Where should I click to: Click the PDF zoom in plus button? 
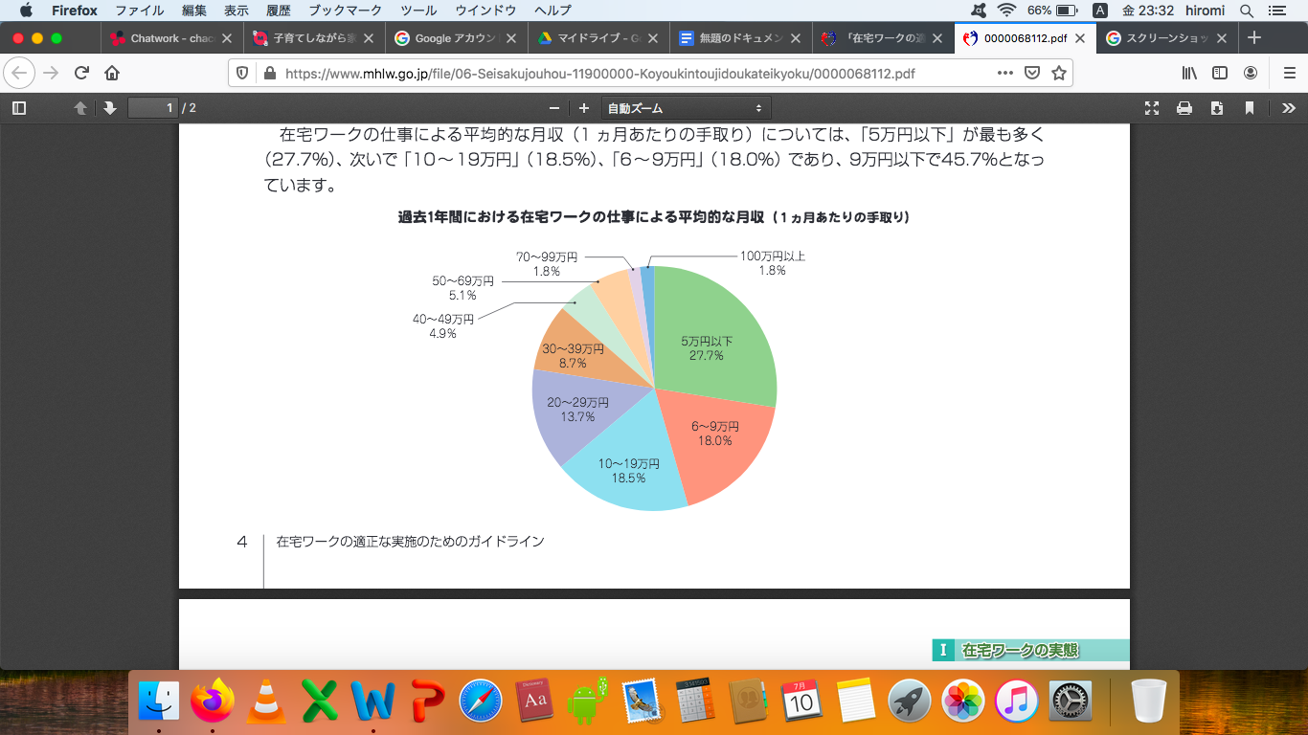[583, 108]
